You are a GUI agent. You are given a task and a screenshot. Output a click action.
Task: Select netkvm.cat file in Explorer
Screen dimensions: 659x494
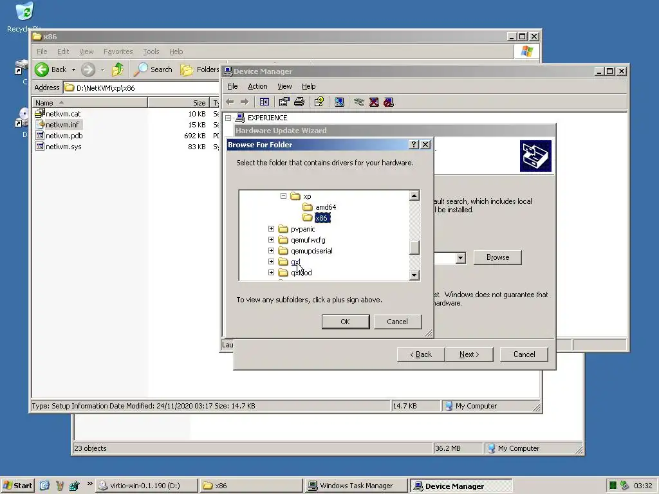(58, 113)
